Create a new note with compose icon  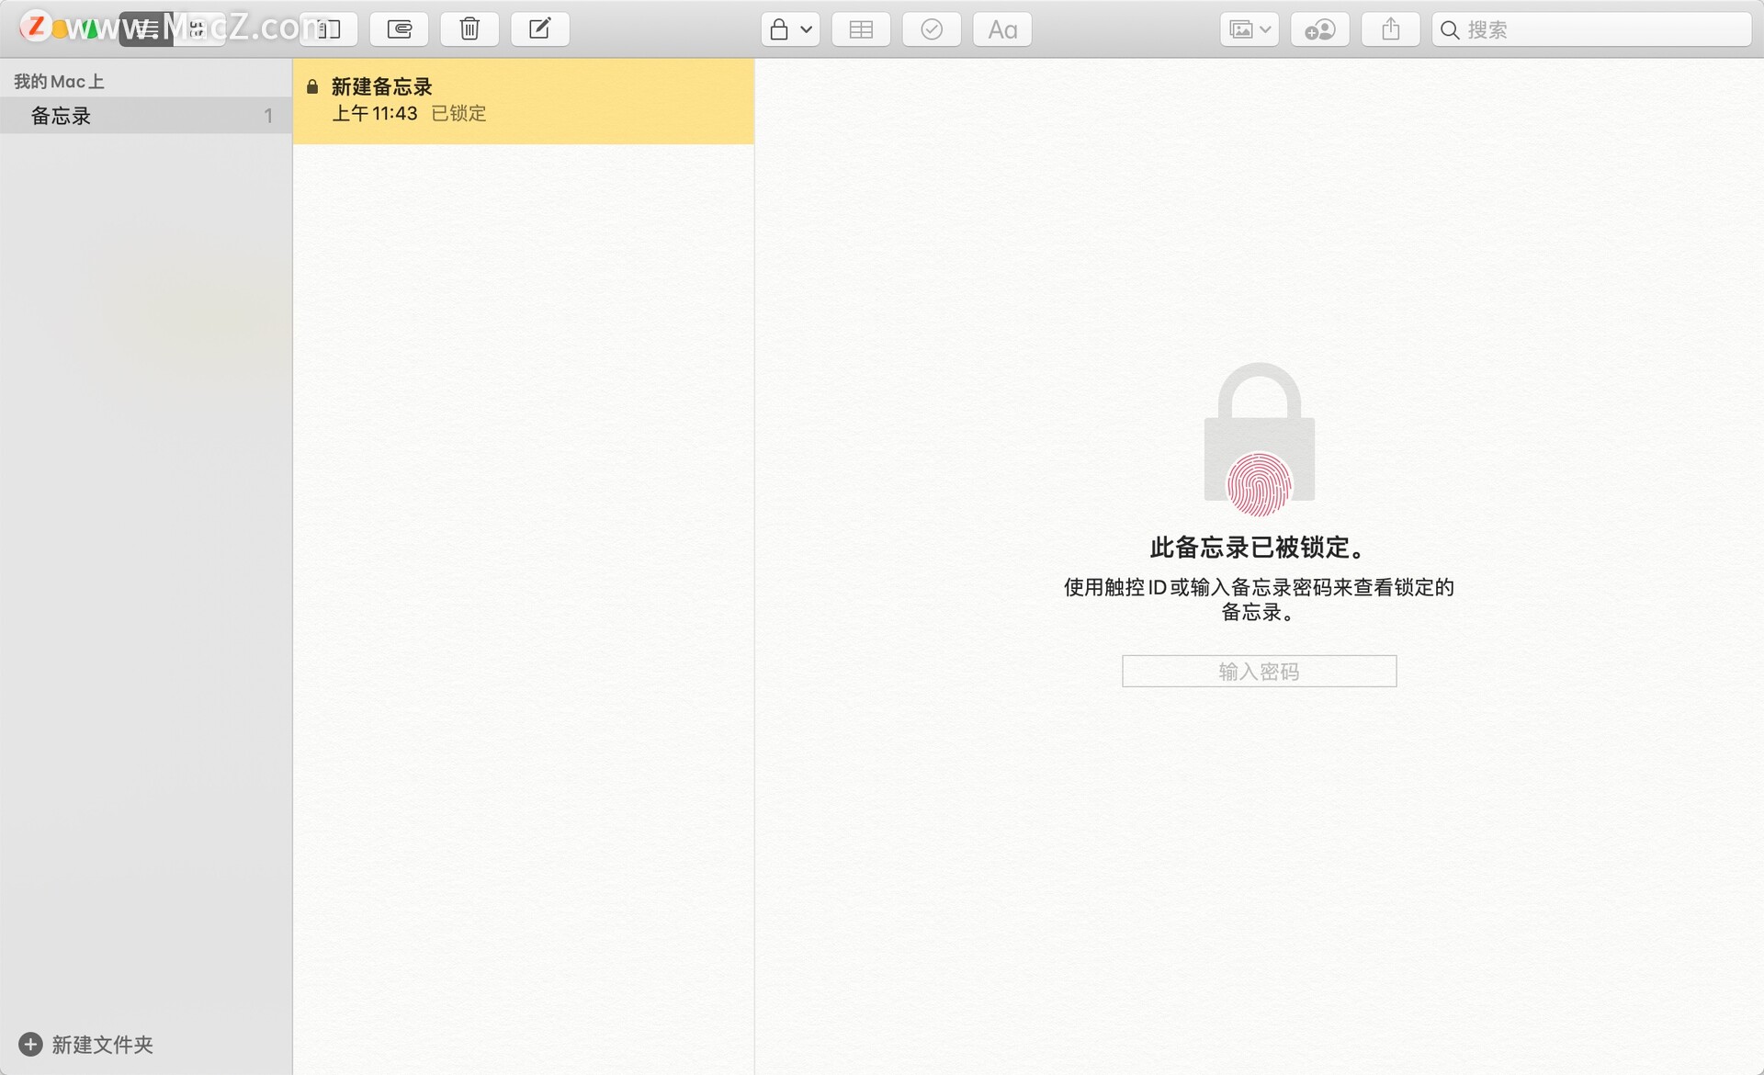click(540, 29)
